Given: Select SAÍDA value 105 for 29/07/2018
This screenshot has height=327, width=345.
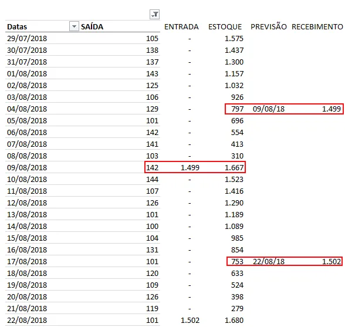Looking at the screenshot, I should coord(153,39).
